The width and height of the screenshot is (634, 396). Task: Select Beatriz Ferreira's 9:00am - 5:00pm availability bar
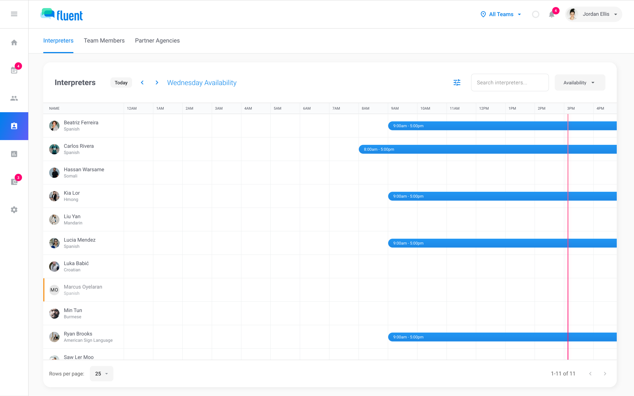(x=502, y=126)
